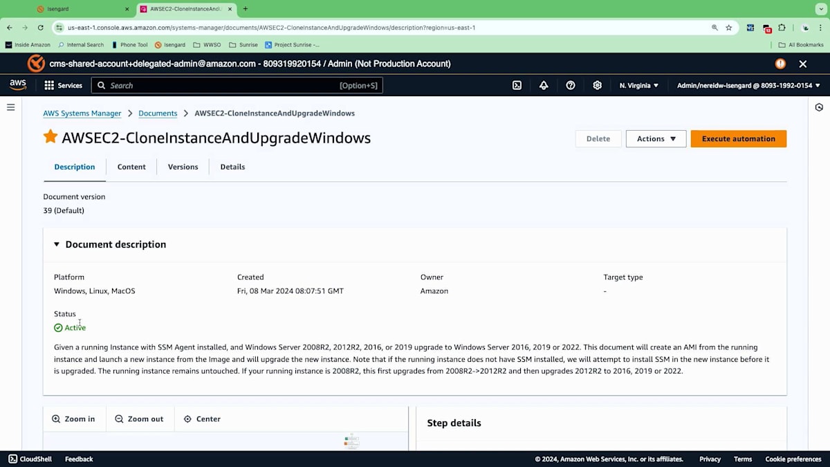
Task: Click the AWS logo home icon
Action: 18,85
